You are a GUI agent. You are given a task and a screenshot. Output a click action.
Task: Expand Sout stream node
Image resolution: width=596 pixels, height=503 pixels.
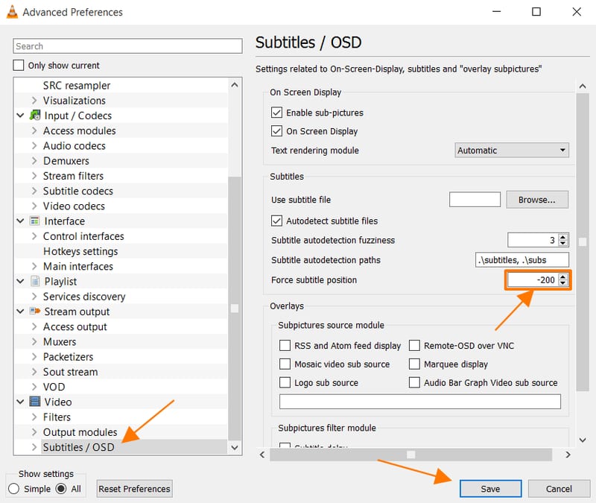click(x=34, y=372)
